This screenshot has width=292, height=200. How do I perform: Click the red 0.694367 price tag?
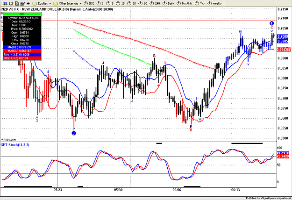tap(284, 50)
